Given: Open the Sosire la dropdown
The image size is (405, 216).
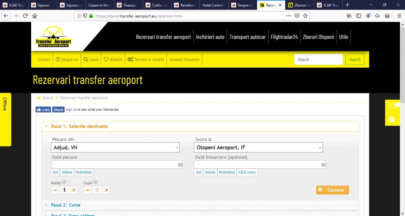Looking at the screenshot, I should pyautogui.click(x=259, y=147).
